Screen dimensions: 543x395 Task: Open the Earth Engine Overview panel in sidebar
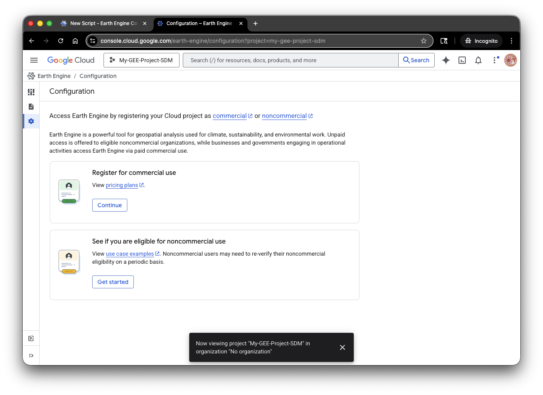click(x=31, y=92)
